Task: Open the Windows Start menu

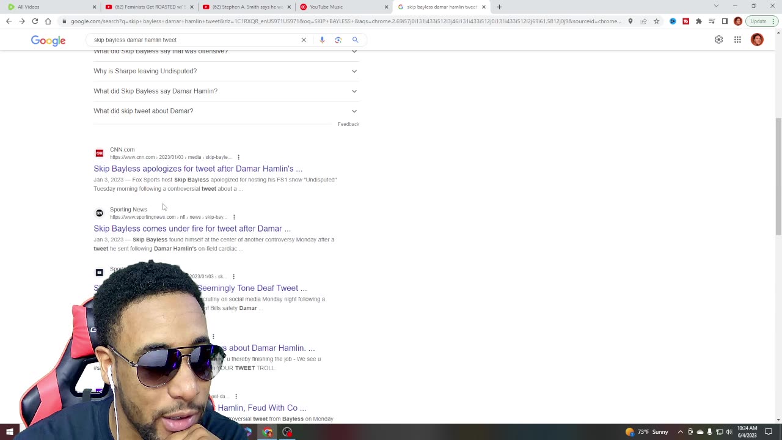Action: pyautogui.click(x=9, y=432)
